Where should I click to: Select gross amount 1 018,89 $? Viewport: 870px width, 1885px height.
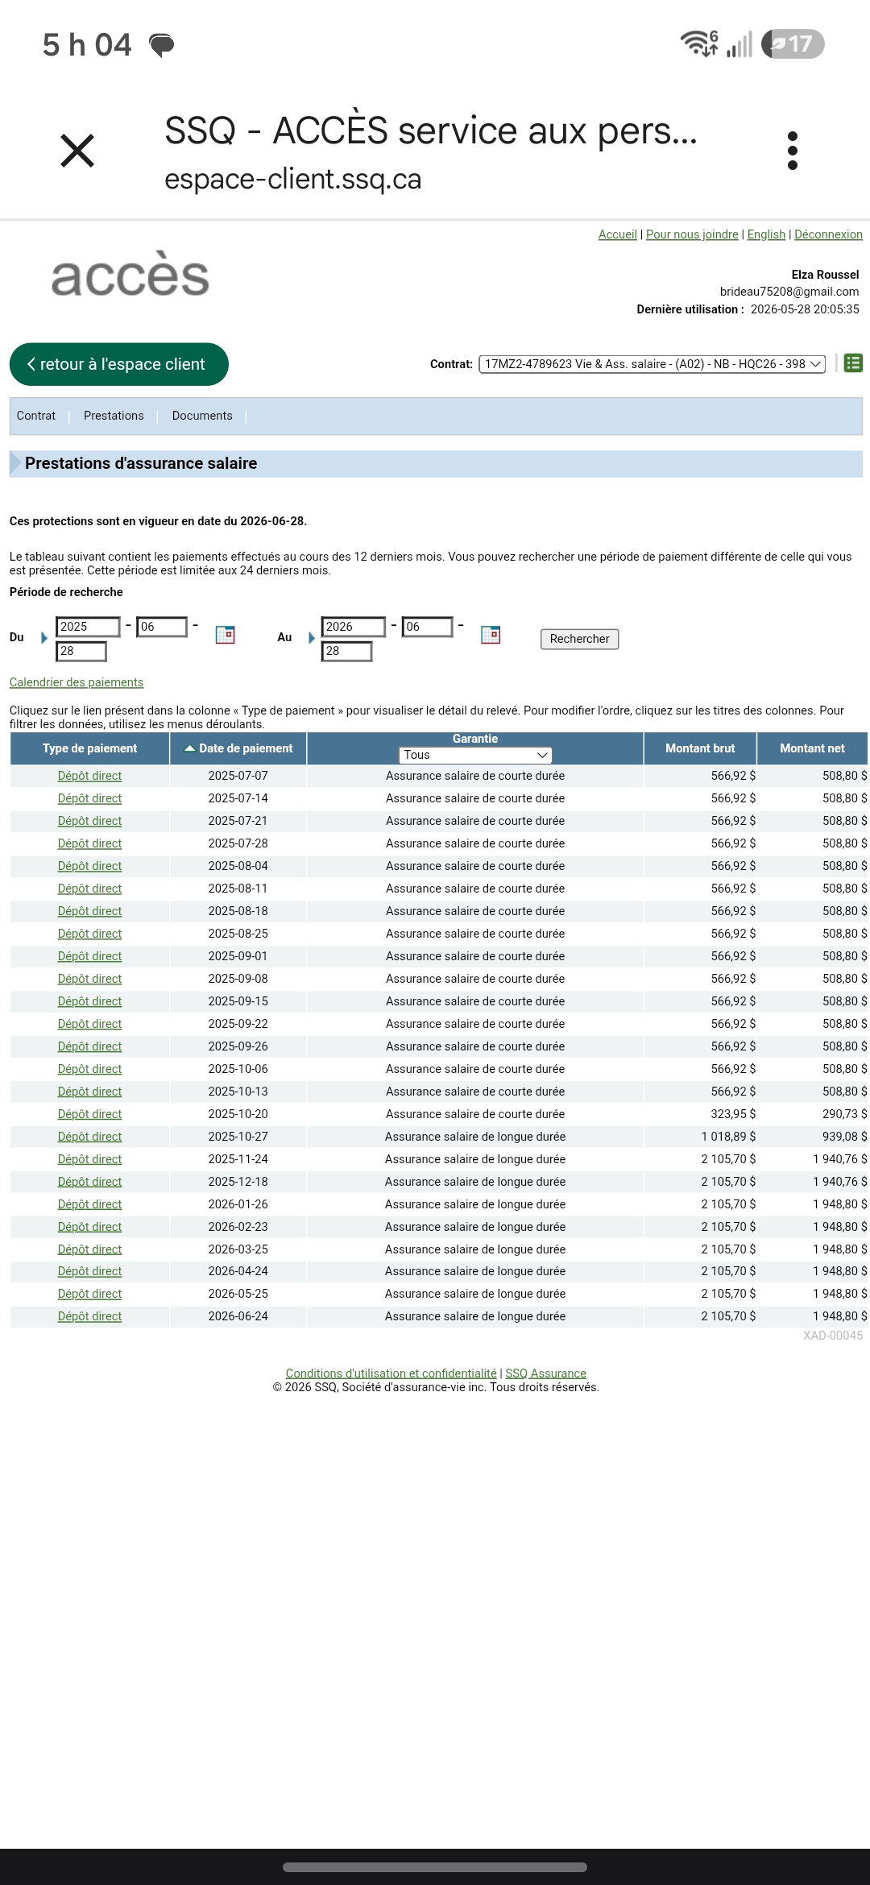[x=728, y=1137]
